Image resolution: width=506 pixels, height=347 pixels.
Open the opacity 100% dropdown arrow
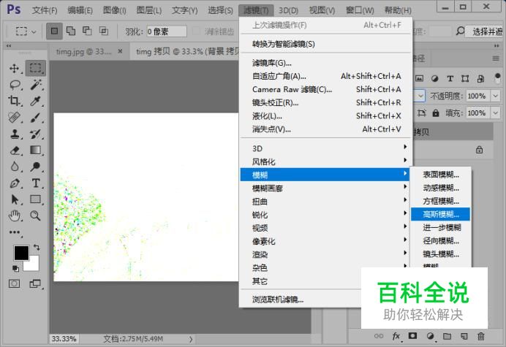[x=495, y=96]
